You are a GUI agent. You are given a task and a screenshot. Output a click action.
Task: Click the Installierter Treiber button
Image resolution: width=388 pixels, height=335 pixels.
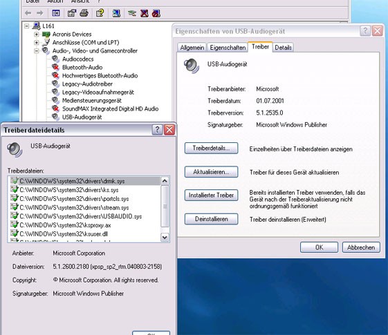[212, 195]
